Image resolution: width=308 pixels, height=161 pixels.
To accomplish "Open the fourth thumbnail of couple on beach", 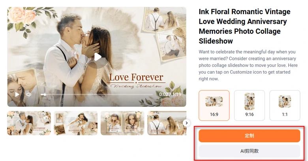I will coord(167,123).
